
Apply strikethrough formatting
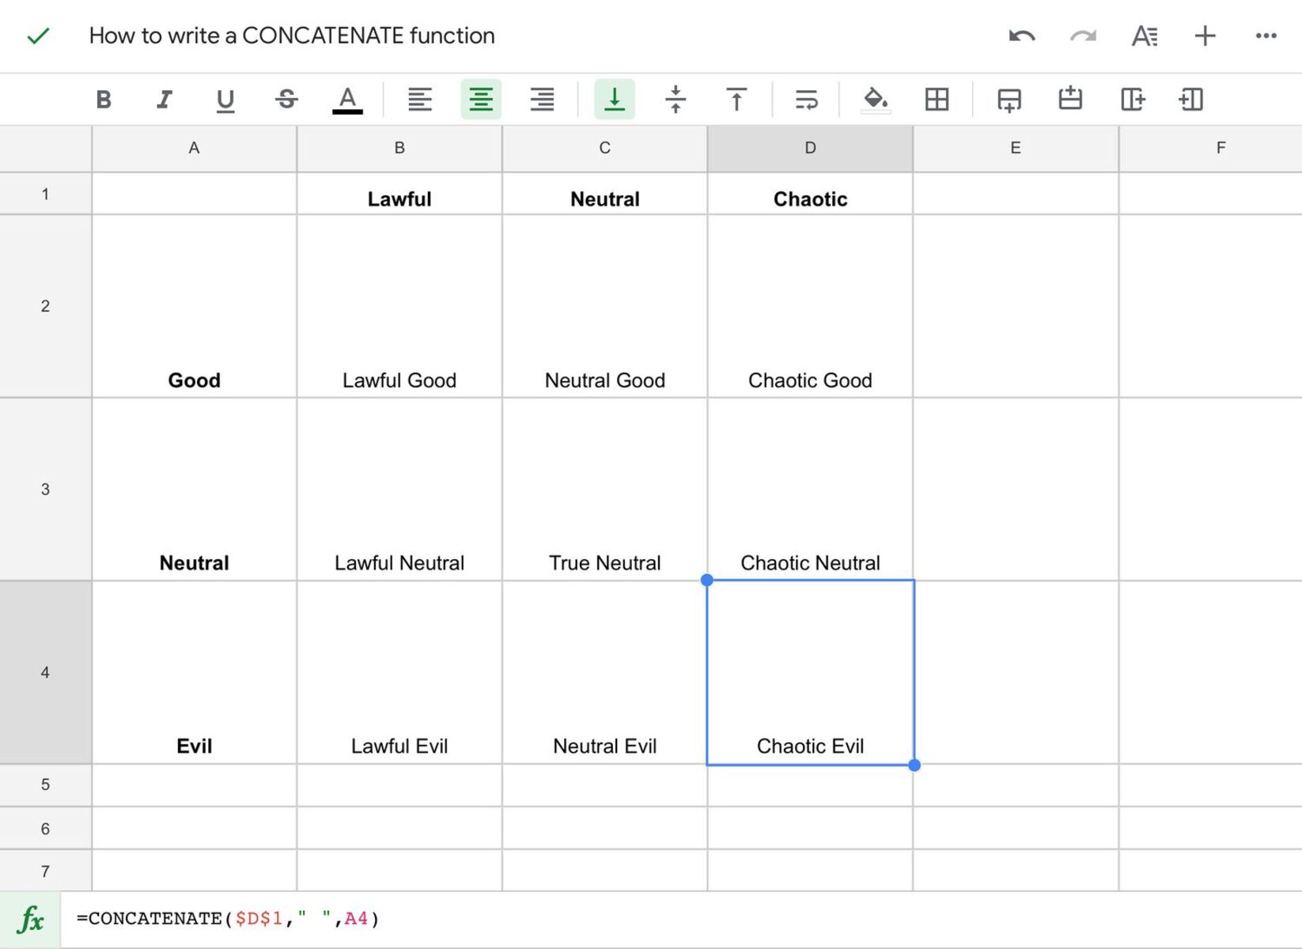[x=286, y=99]
